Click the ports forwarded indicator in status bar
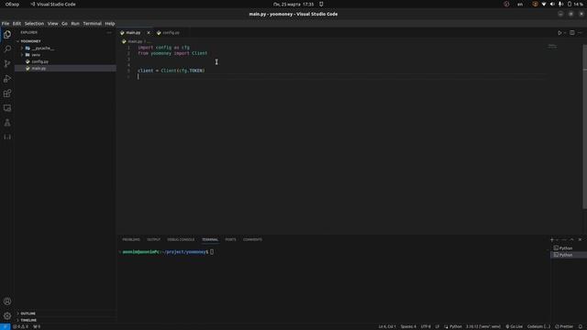The image size is (587, 330). coord(37,326)
